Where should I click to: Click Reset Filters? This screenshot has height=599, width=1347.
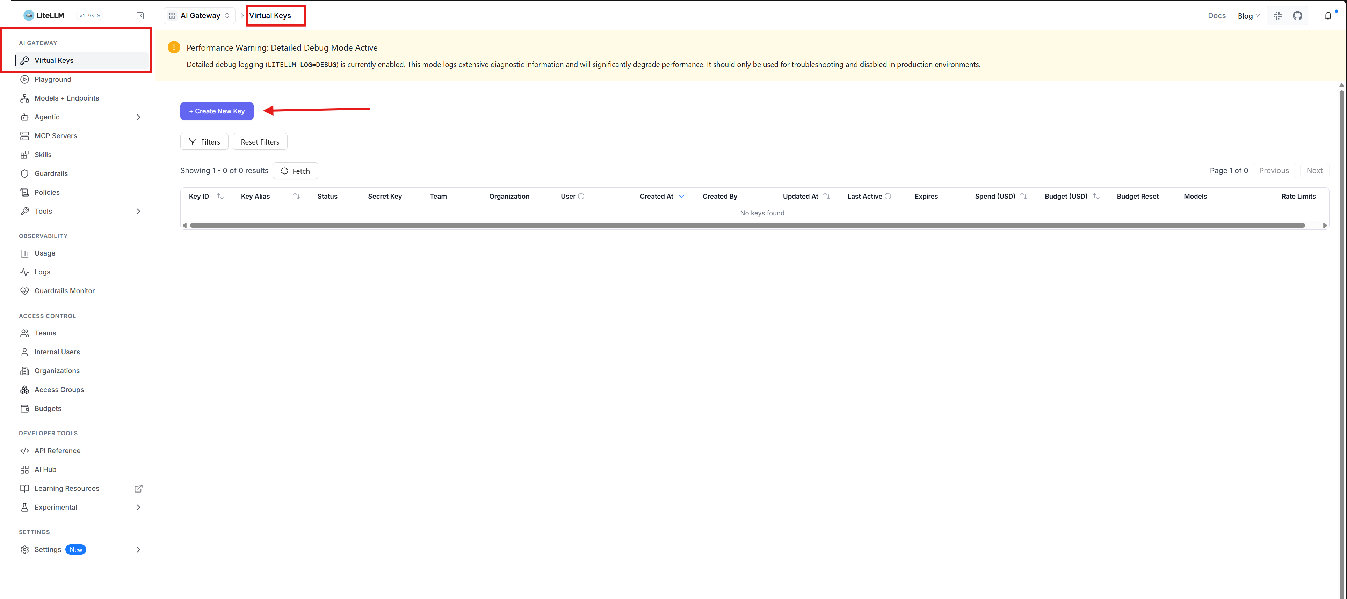pos(260,141)
